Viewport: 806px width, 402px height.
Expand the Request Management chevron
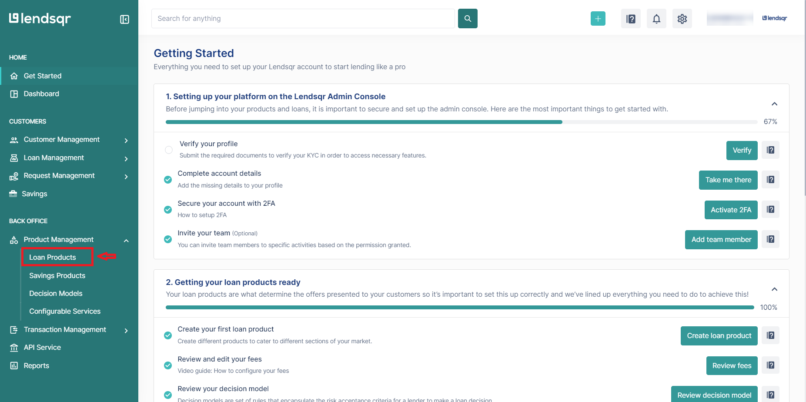pos(126,177)
